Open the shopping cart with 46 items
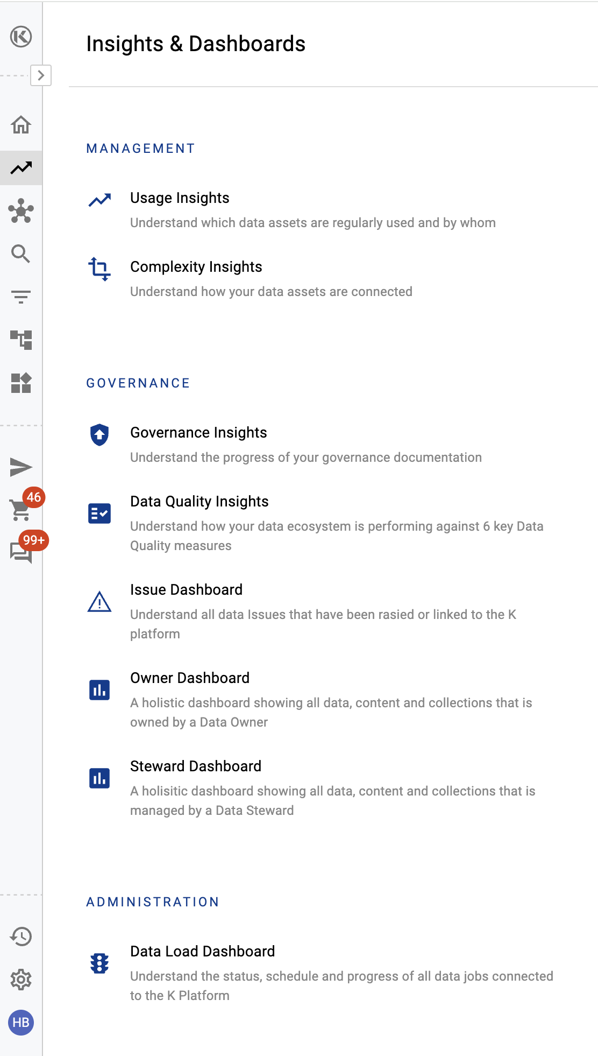 click(21, 509)
